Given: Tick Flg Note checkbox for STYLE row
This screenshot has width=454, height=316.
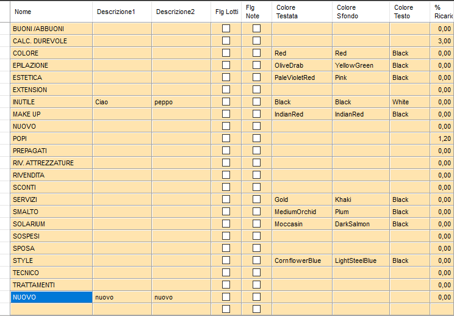Looking at the screenshot, I should pyautogui.click(x=257, y=260).
